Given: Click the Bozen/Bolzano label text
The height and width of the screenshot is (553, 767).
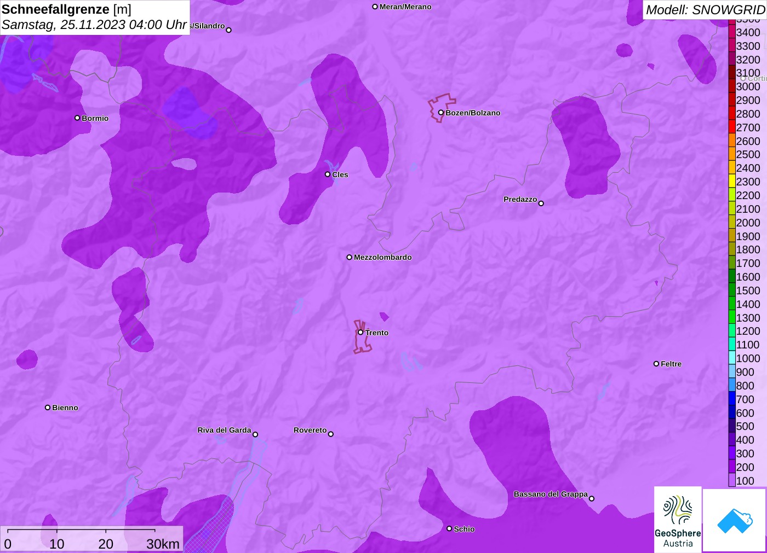Looking at the screenshot, I should 473,113.
